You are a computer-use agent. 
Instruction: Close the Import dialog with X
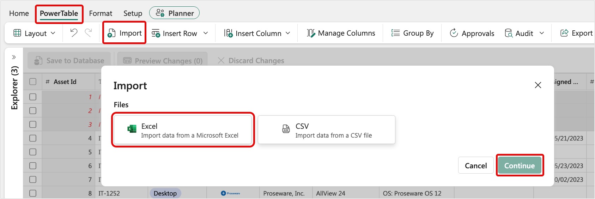(x=538, y=85)
